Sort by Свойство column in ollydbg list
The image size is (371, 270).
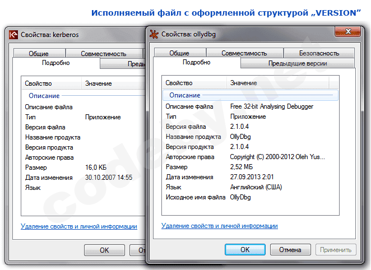[194, 83]
